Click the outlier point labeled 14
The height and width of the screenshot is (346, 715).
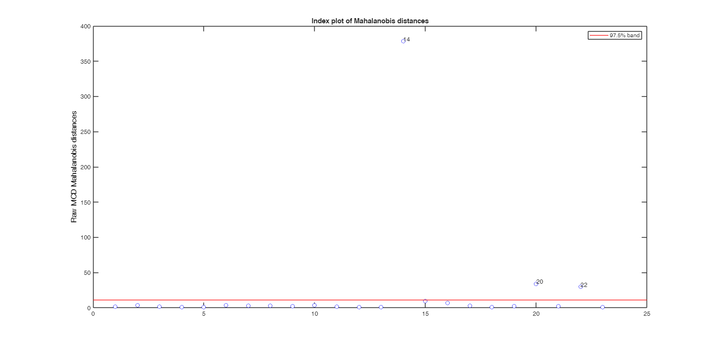[x=403, y=41]
